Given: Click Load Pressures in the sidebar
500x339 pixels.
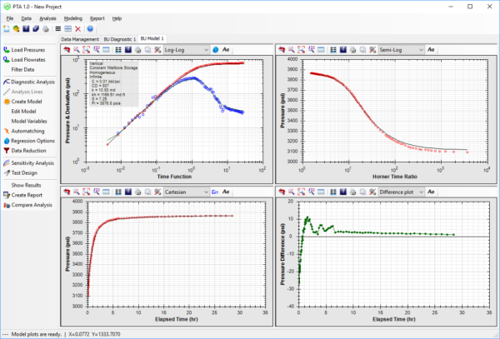Looking at the screenshot, I should [27, 49].
